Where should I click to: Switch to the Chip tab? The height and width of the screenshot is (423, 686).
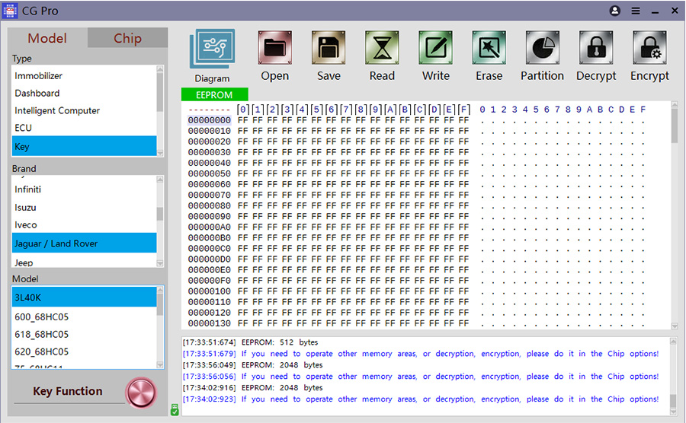pyautogui.click(x=127, y=39)
